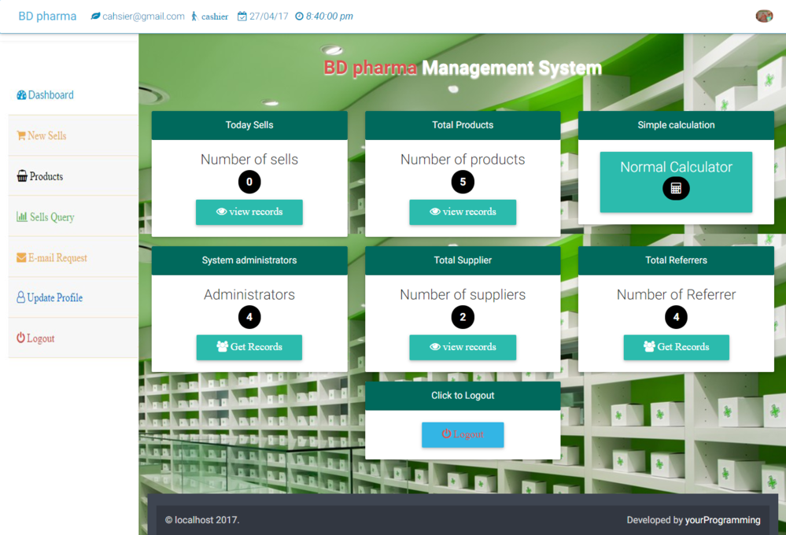View records under Total Products
Viewport: 786px width, 535px height.
[x=463, y=212]
